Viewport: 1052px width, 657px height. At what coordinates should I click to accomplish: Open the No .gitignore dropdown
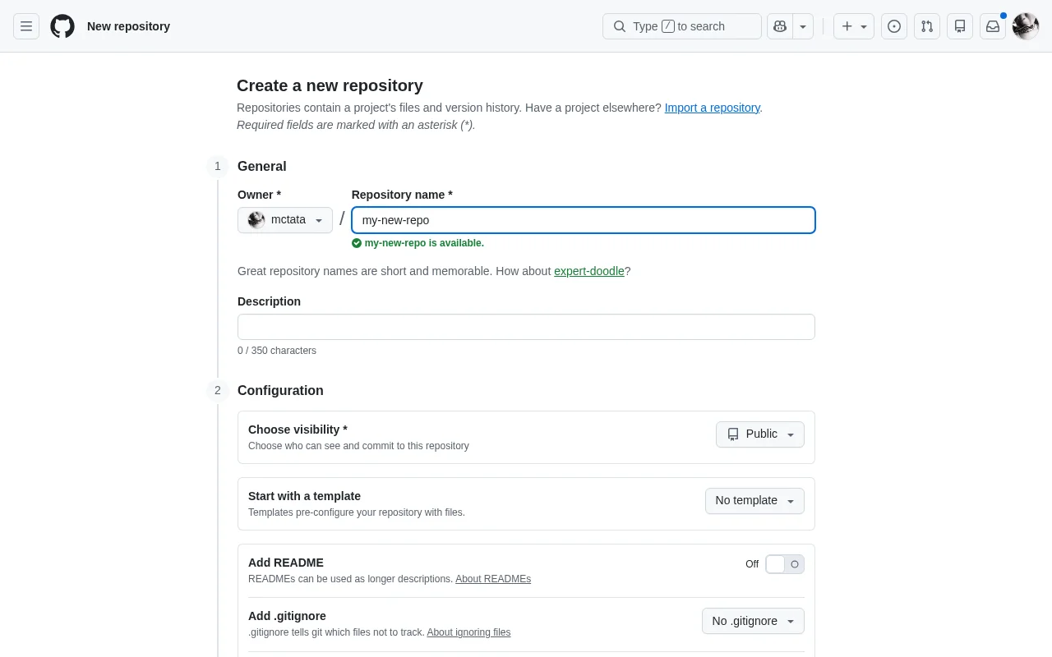752,621
